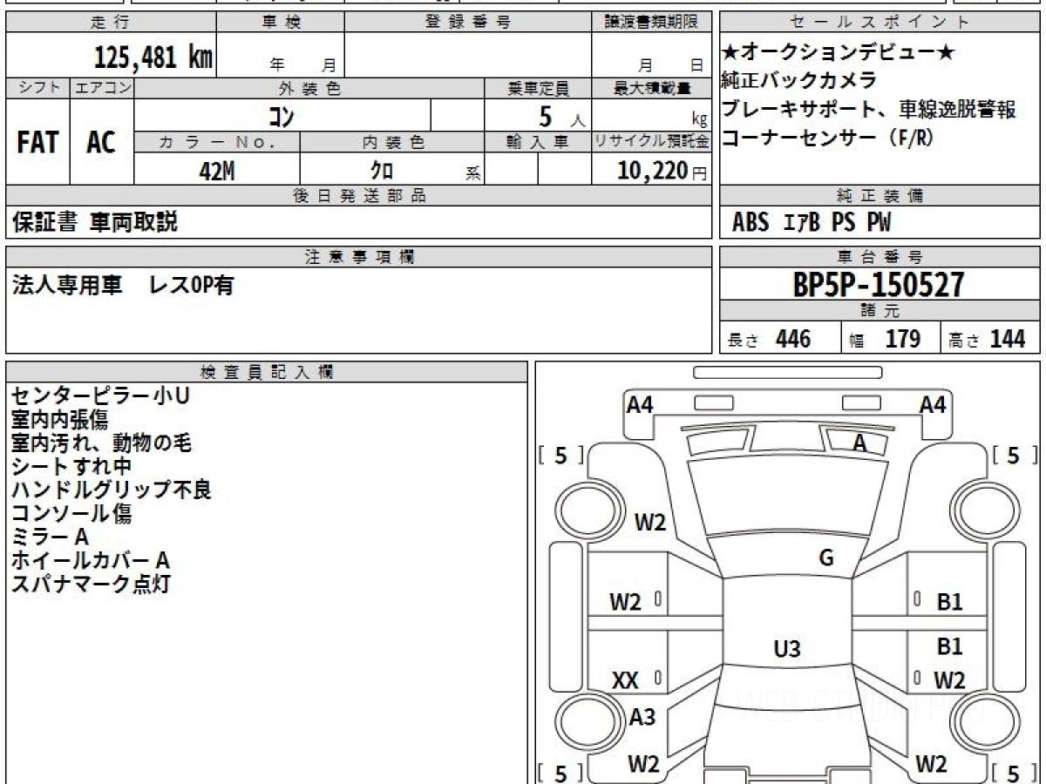Select the 走行 column header

tap(111, 23)
